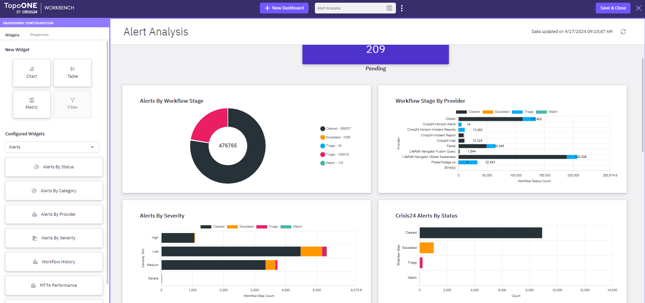Click the Alerts By Workflow Stage title
Image resolution: width=645 pixels, height=303 pixels.
pyautogui.click(x=171, y=101)
